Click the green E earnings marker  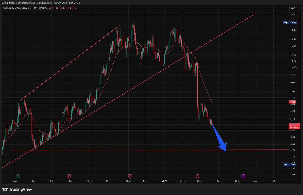point(18,176)
